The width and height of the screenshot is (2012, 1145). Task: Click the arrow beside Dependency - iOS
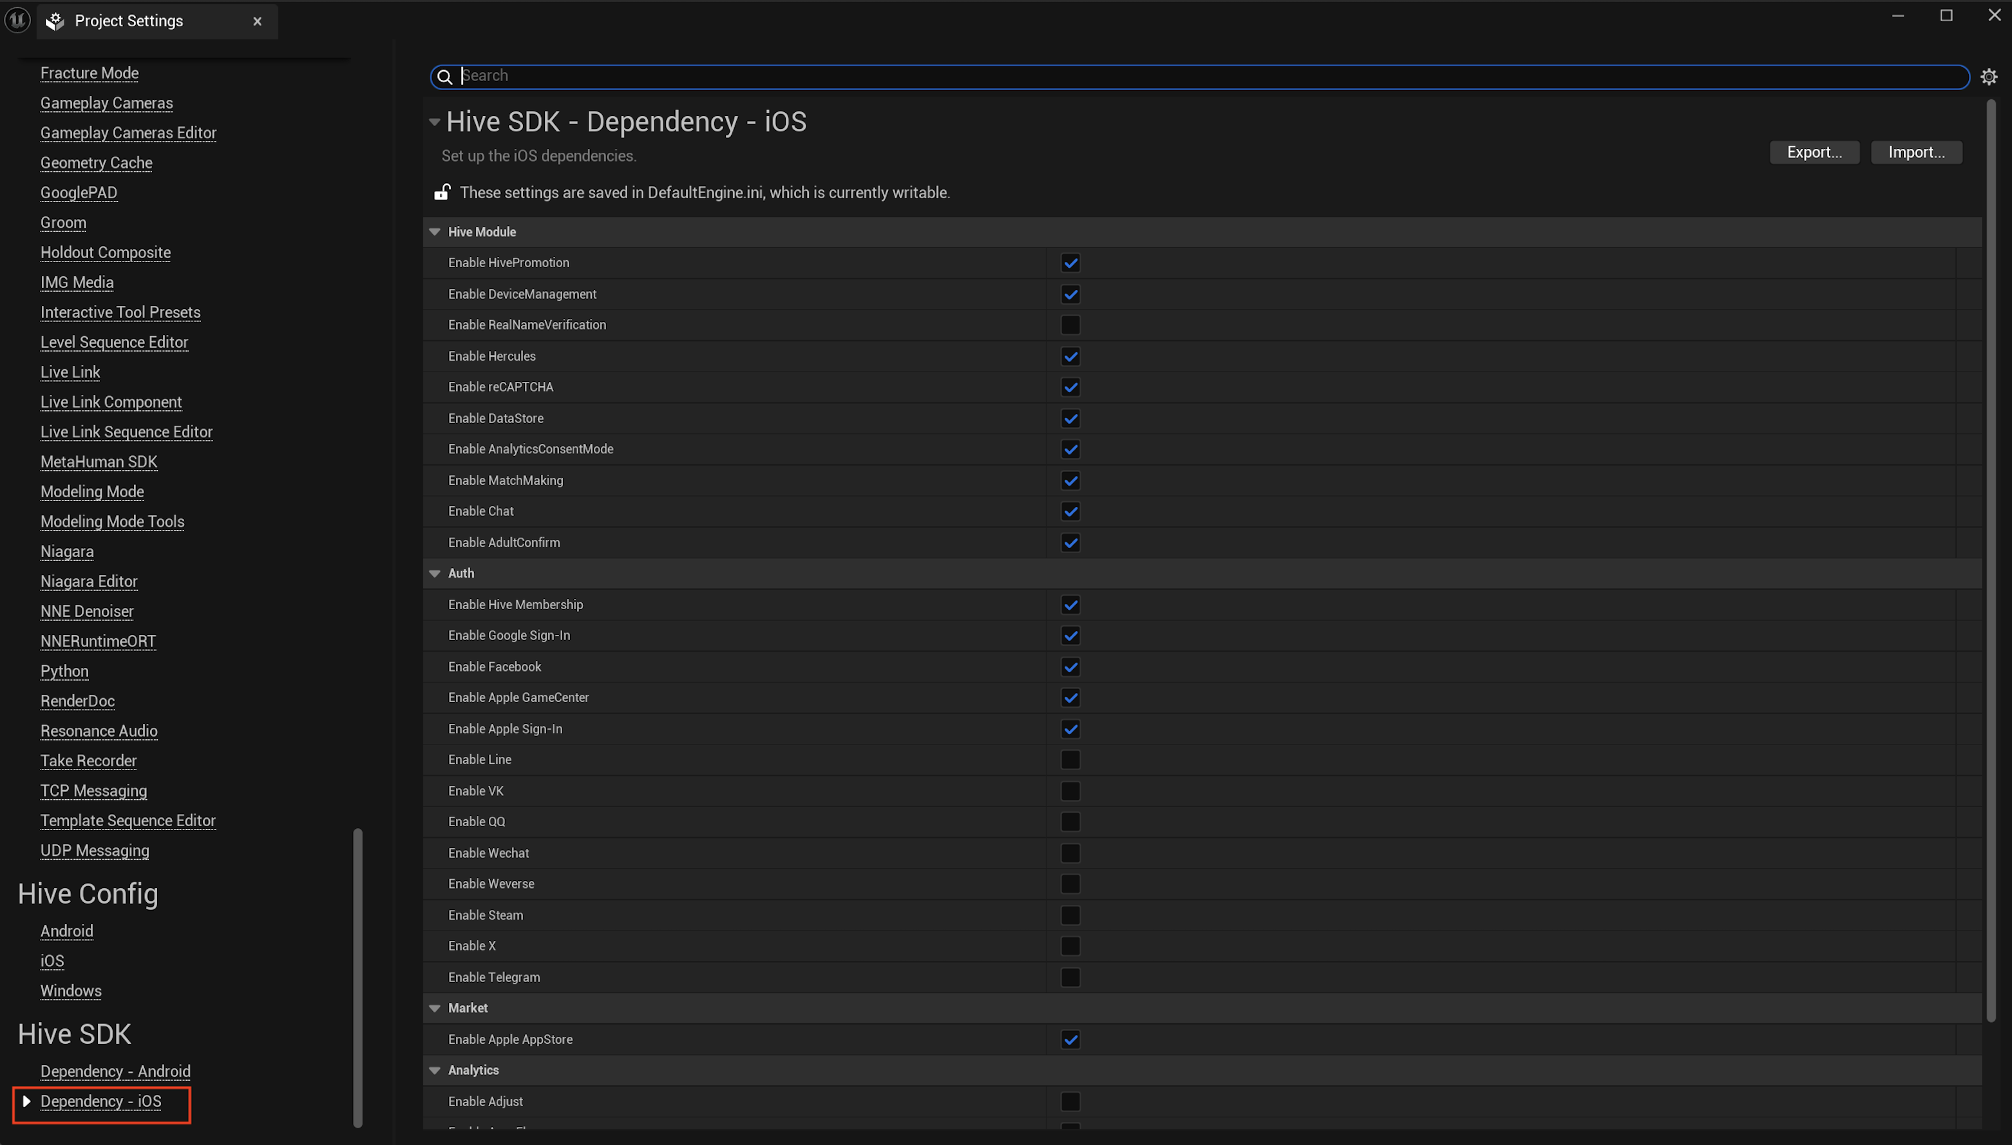[27, 1101]
